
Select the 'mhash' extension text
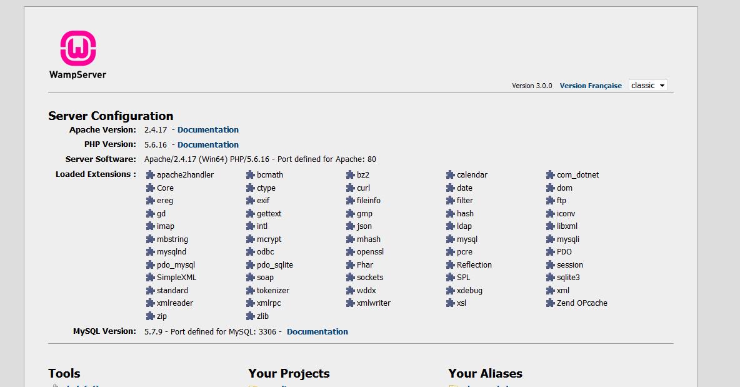pos(369,239)
